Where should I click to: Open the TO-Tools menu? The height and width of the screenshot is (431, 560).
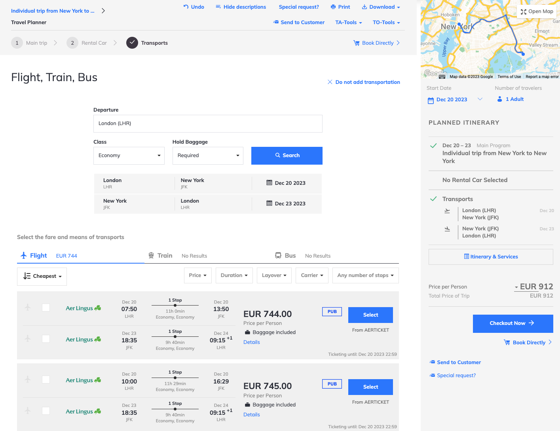(x=386, y=23)
